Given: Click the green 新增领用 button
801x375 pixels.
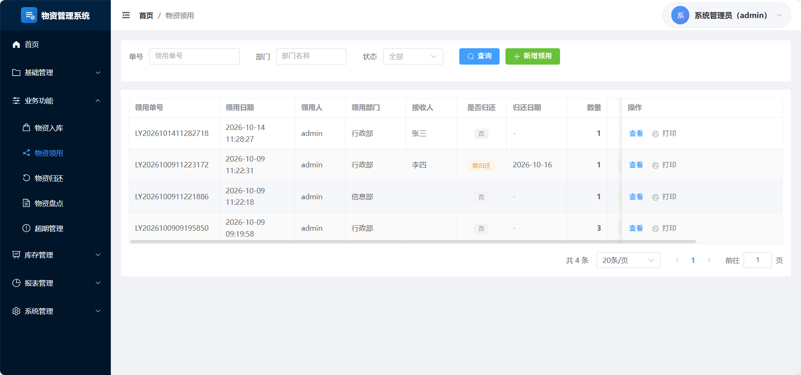Looking at the screenshot, I should (x=533, y=56).
